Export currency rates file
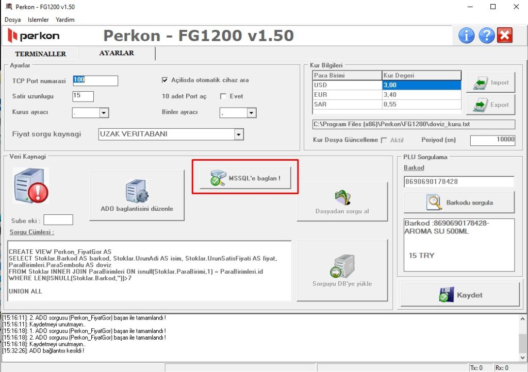528x372 pixels. [490, 105]
